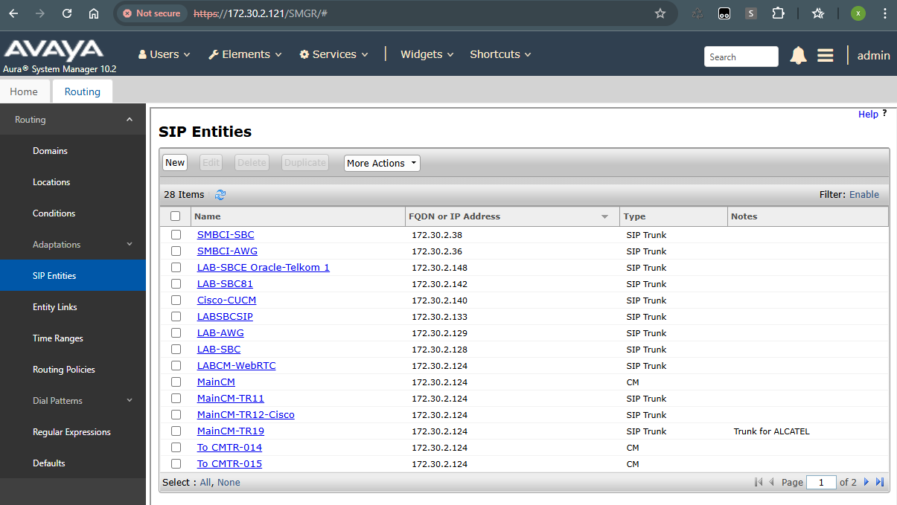
Task: Open the Elements menu
Action: point(245,54)
